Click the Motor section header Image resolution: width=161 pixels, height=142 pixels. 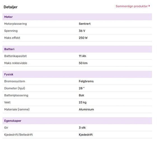pos(77,17)
